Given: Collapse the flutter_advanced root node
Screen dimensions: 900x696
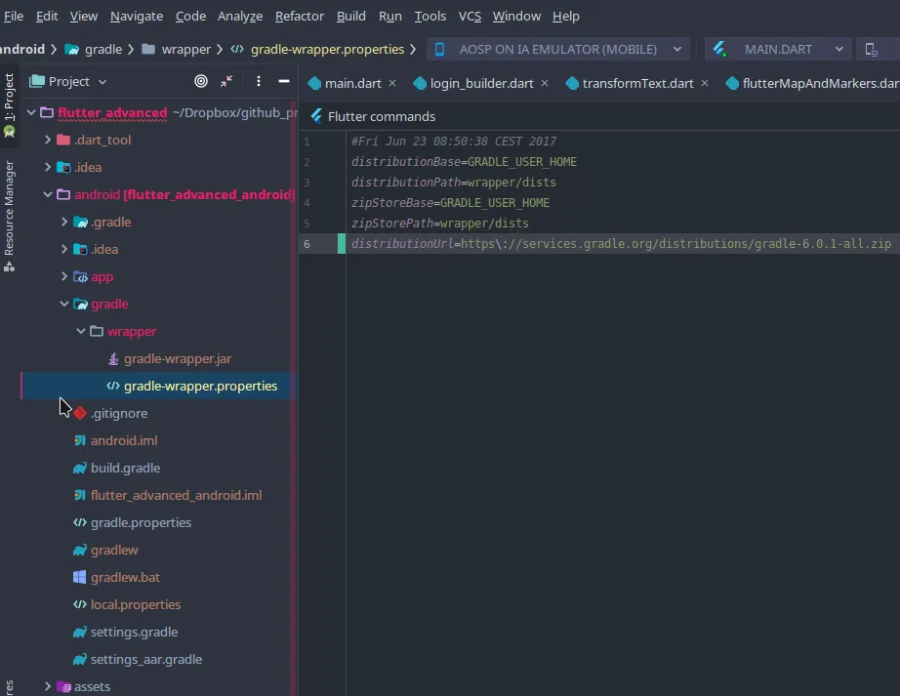Looking at the screenshot, I should tap(31, 112).
